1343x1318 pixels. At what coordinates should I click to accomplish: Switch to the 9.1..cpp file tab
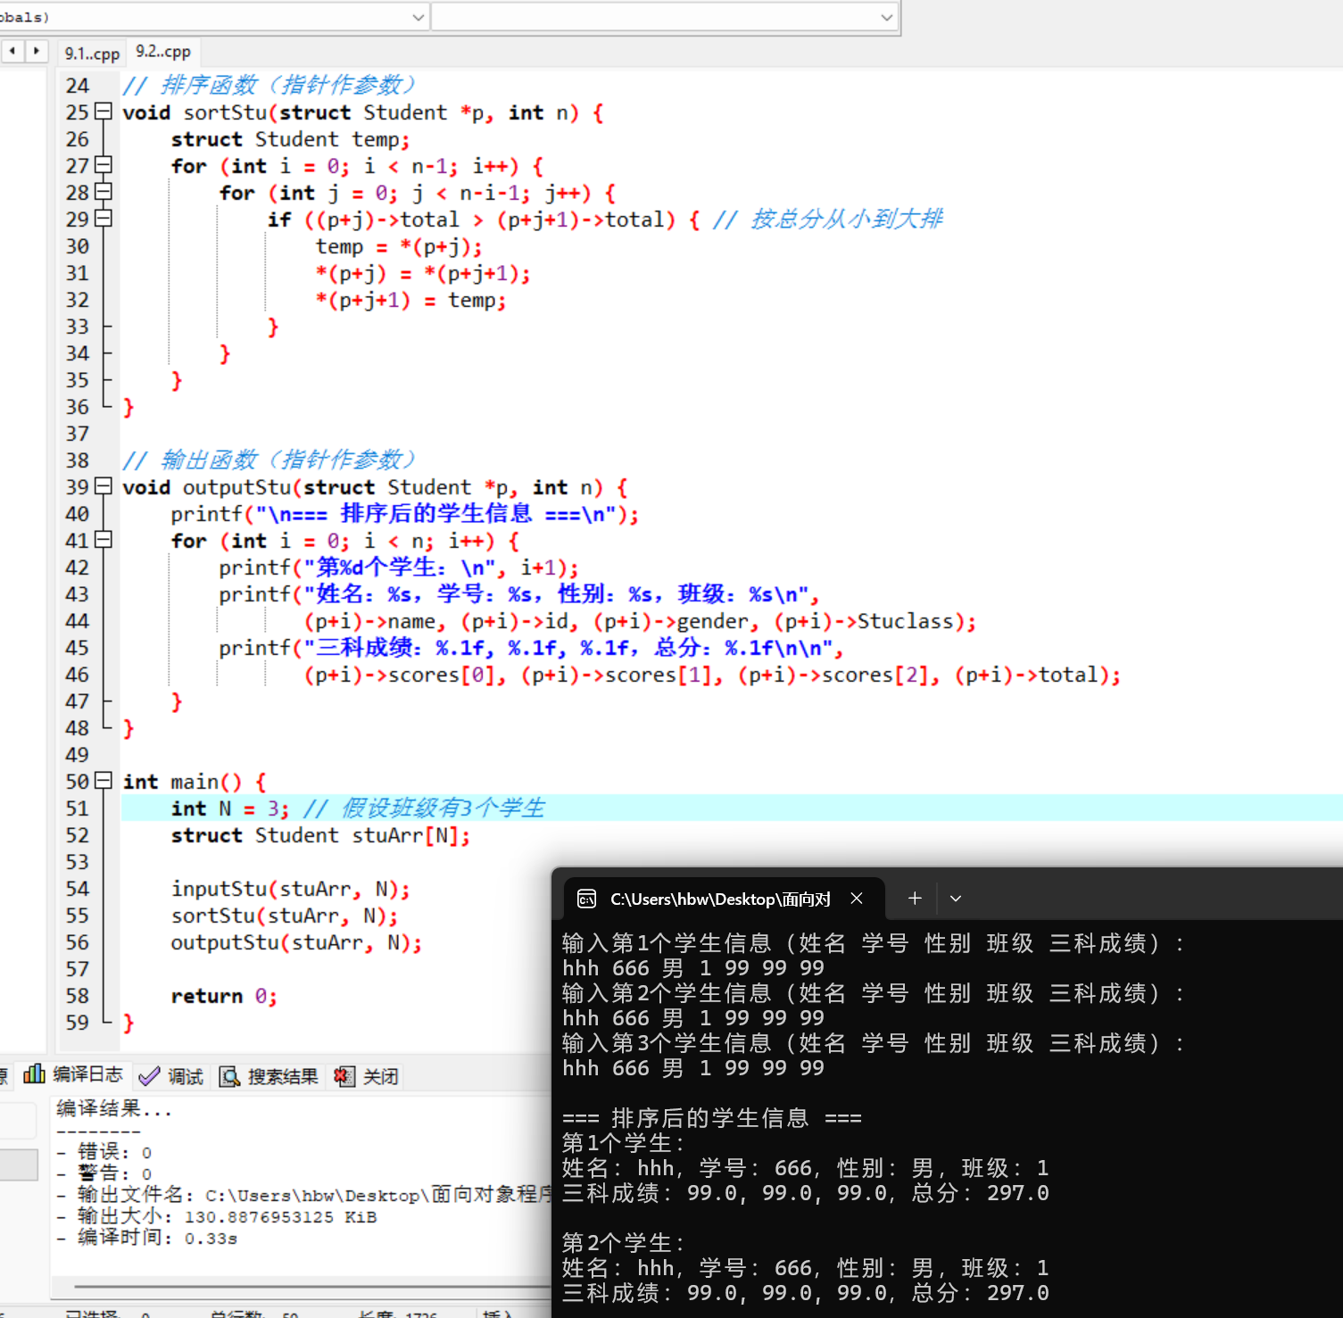click(x=92, y=54)
